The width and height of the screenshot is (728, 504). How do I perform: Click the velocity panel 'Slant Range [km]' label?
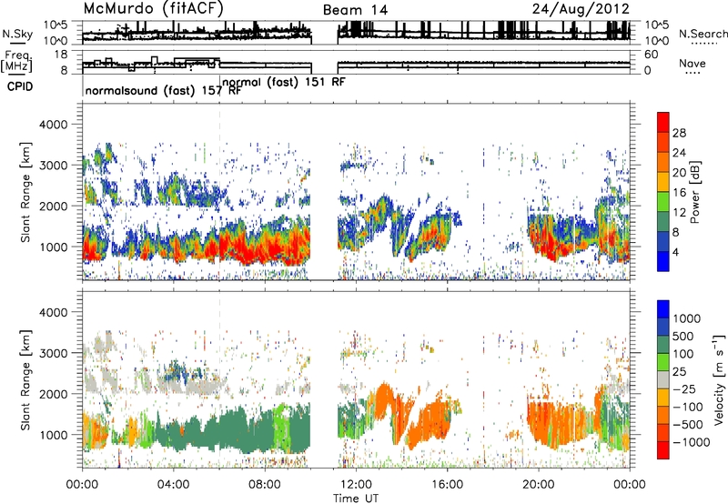(x=25, y=380)
